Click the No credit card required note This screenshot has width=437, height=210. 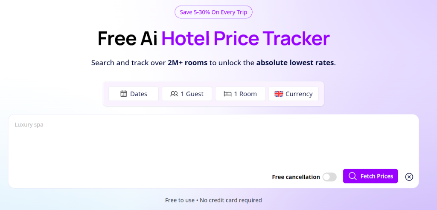(230, 200)
